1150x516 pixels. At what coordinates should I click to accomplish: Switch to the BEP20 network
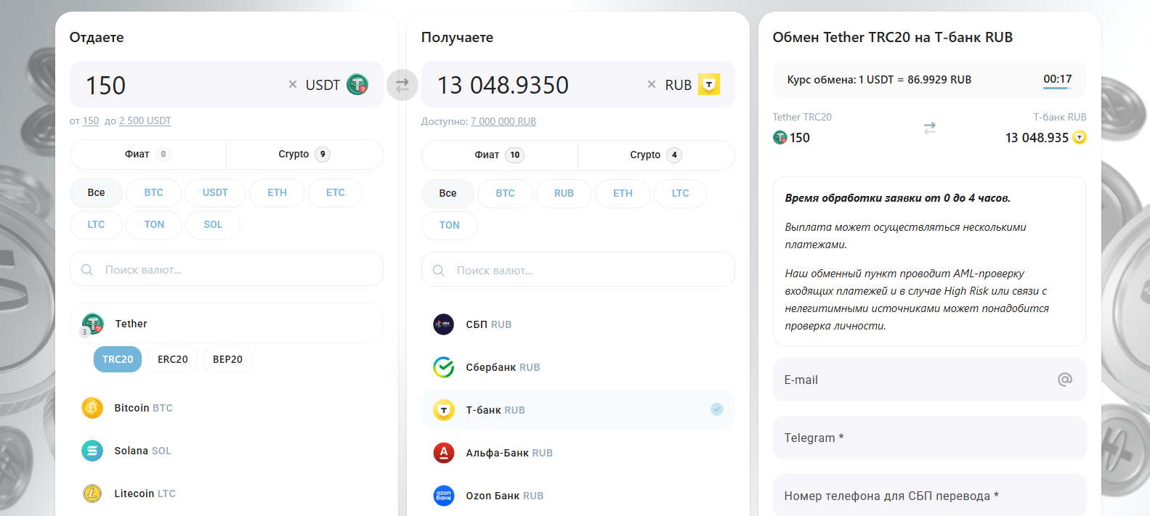(x=227, y=359)
